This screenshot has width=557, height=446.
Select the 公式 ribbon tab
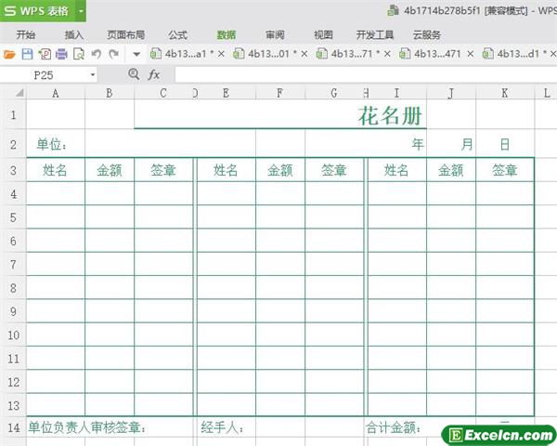coord(177,34)
